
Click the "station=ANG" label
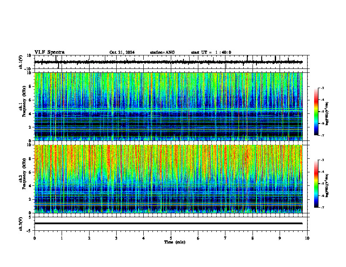coord(163,52)
